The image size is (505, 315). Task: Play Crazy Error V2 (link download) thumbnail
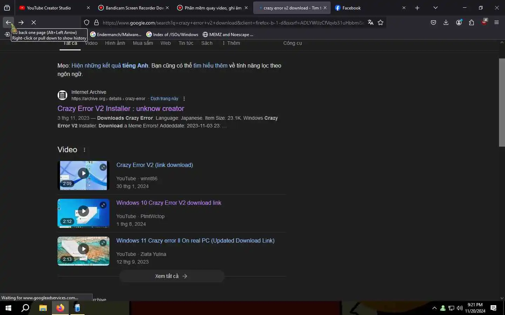[83, 175]
